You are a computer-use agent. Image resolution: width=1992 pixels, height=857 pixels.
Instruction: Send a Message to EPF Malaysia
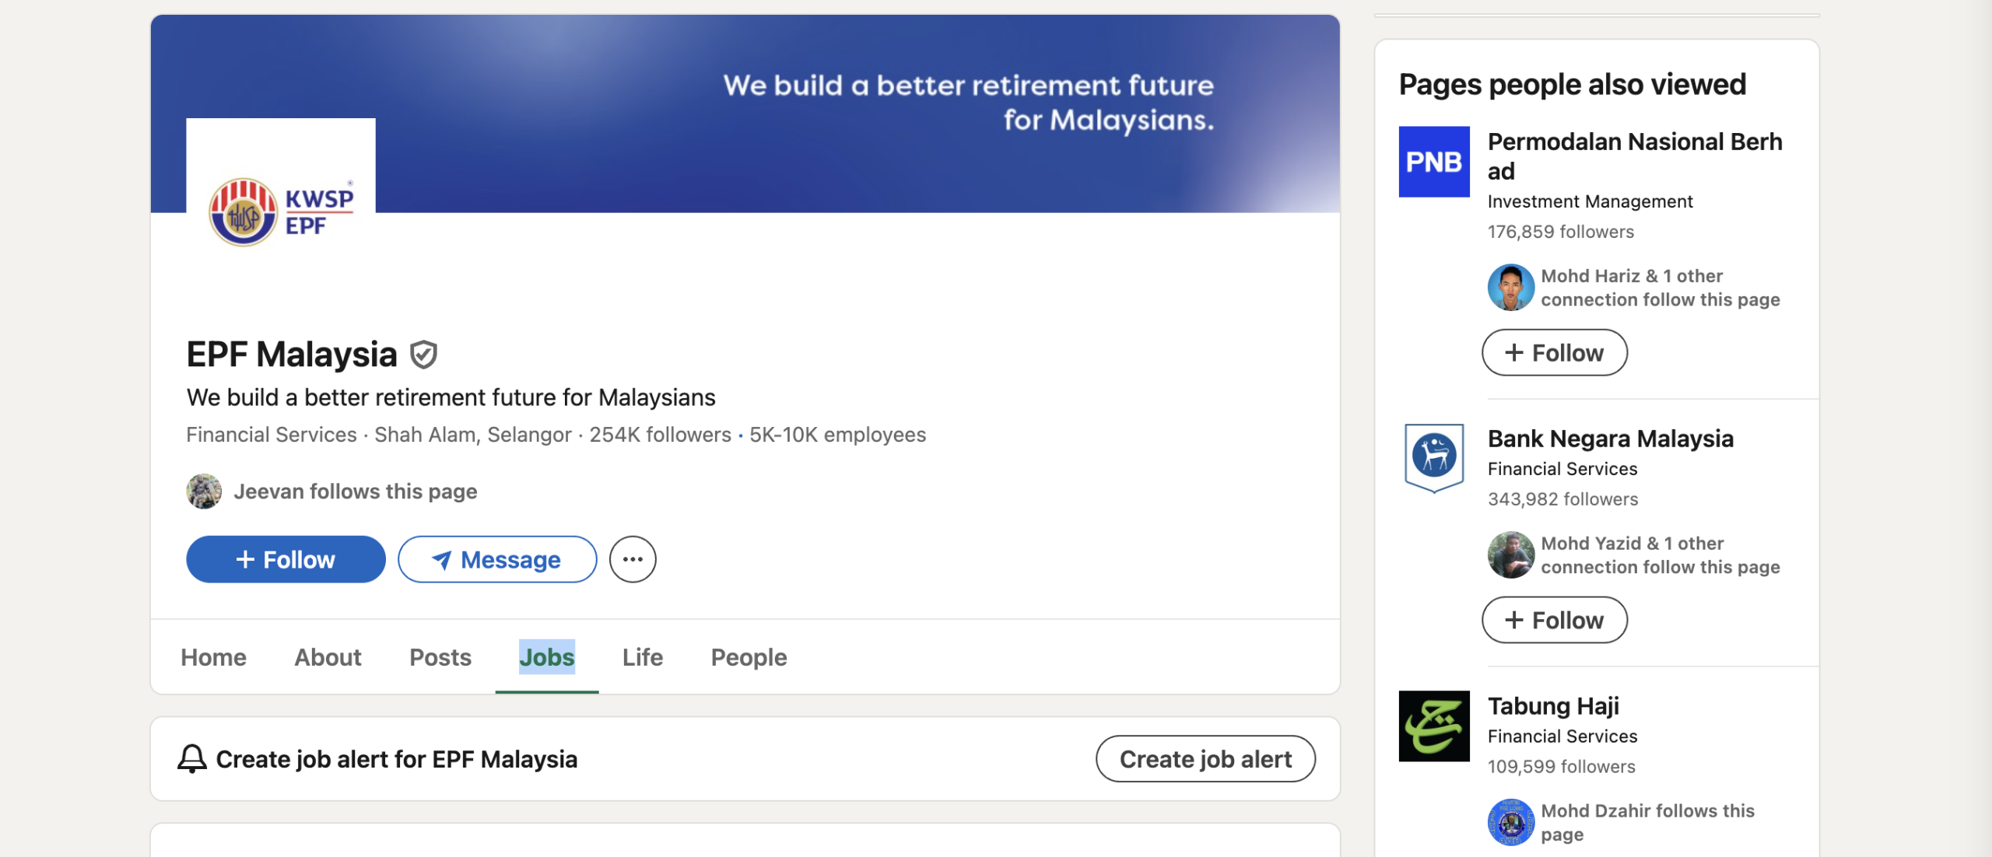click(x=497, y=559)
